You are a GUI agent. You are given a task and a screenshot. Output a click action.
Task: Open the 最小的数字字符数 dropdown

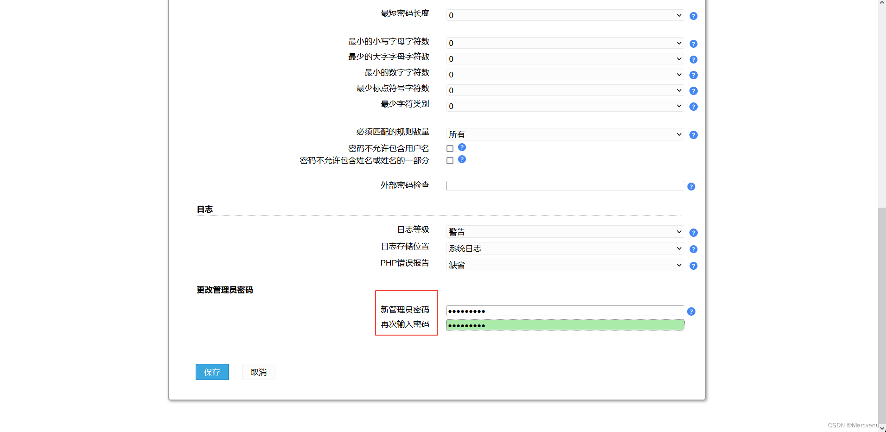coord(565,75)
